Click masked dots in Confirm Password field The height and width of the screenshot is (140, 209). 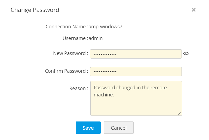tap(105, 72)
